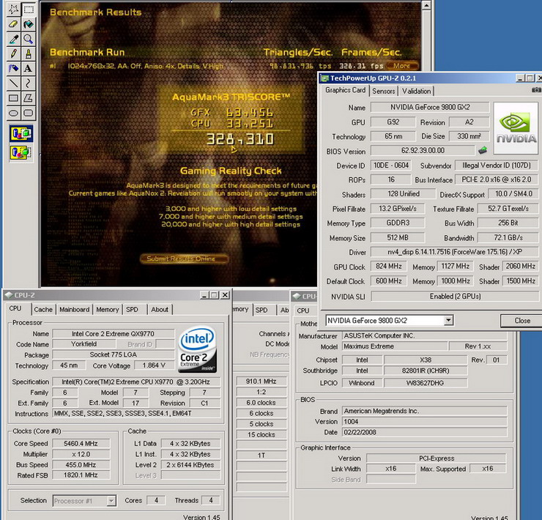The height and width of the screenshot is (520, 542).
Task: Select the Magnifier tool in Paint
Action: 29,39
